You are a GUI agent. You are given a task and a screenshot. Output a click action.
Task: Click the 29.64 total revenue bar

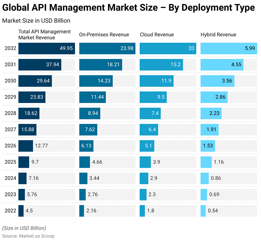pos(35,81)
